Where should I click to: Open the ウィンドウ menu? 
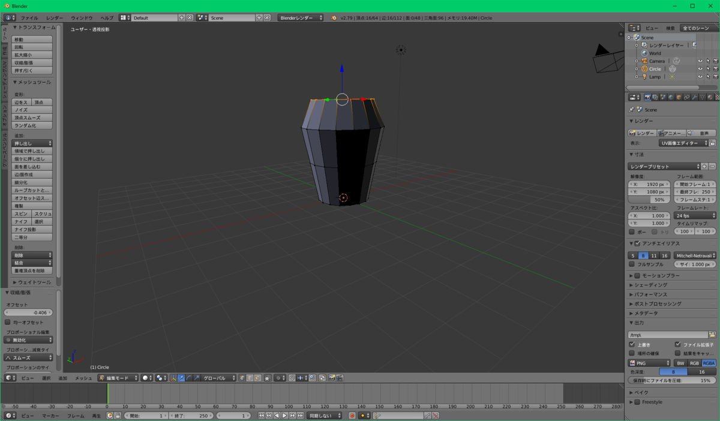[x=82, y=18]
